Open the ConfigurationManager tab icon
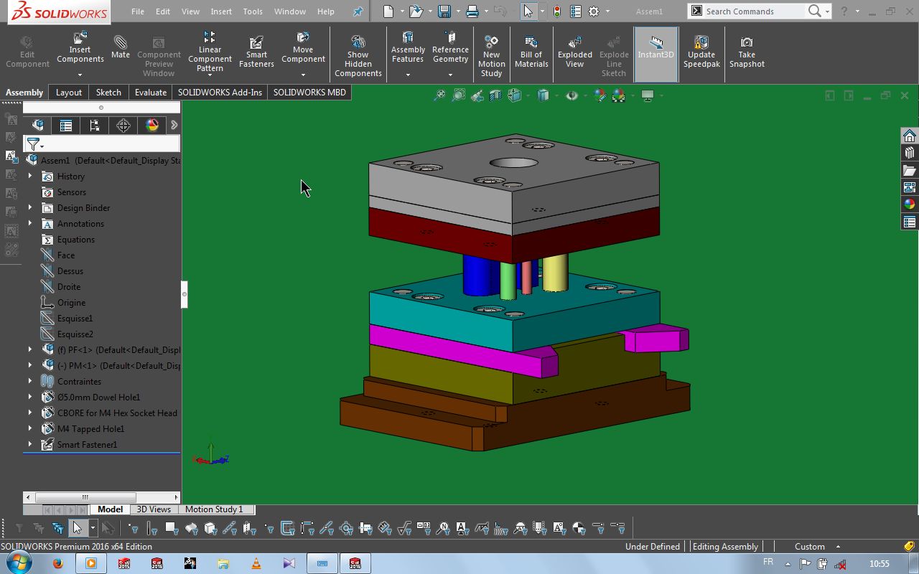Image resolution: width=919 pixels, height=574 pixels. point(95,126)
